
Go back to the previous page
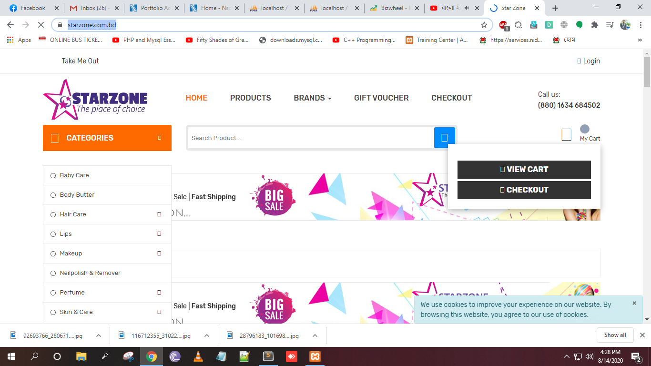click(10, 25)
